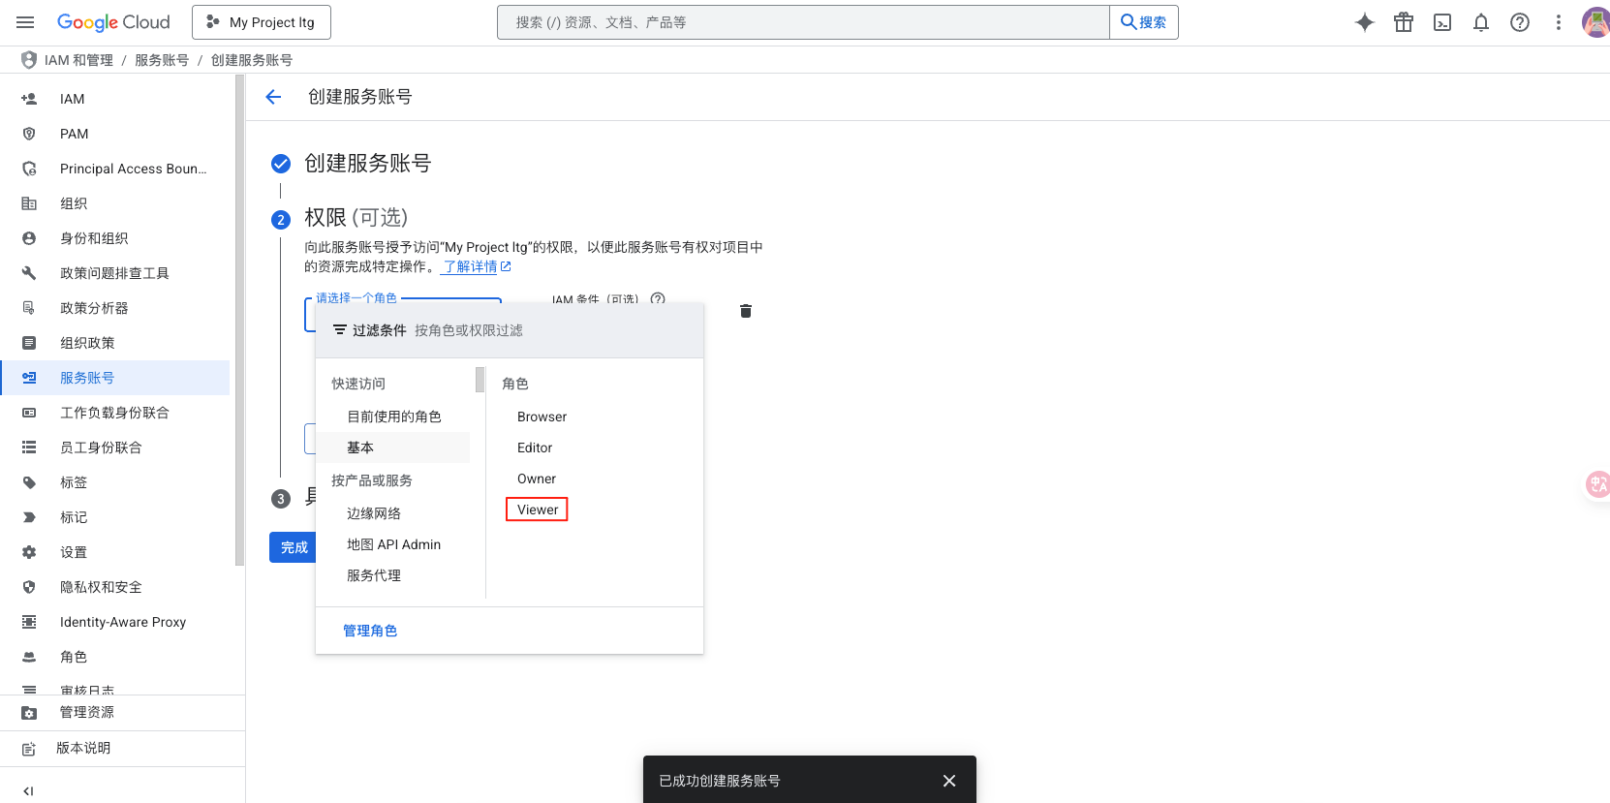
Task: Click the back arrow beside 创建服务账号
Action: pyautogui.click(x=273, y=97)
